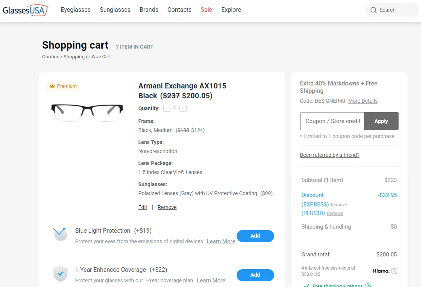Click the Grand total amount $200.05
This screenshot has height=287, width=421.
(x=386, y=254)
